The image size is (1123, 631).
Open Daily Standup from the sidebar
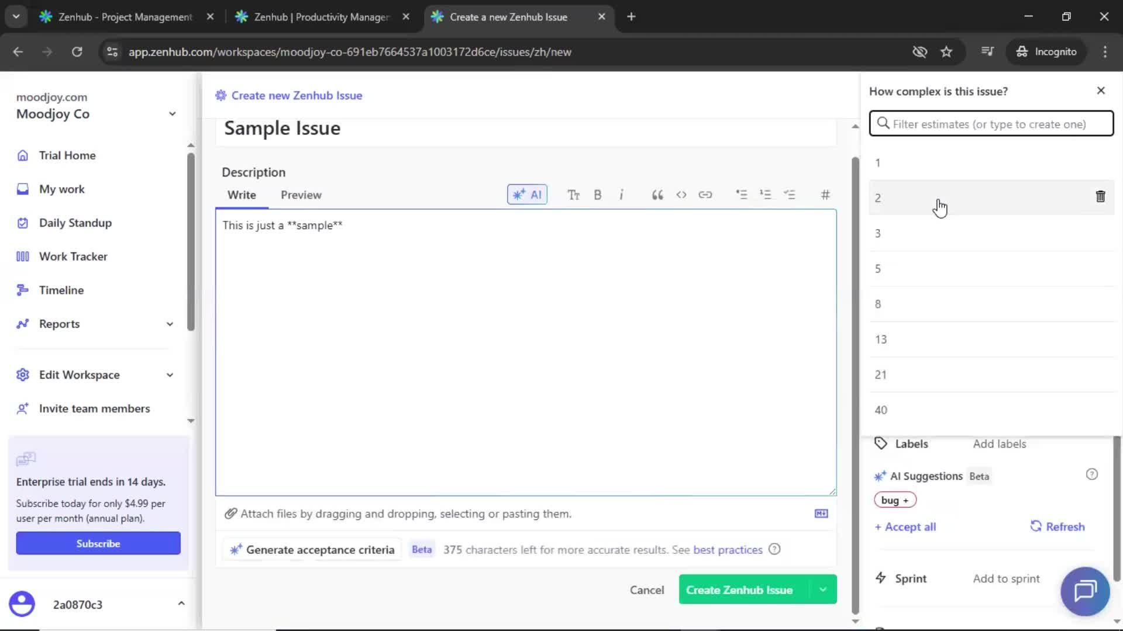[x=75, y=223]
